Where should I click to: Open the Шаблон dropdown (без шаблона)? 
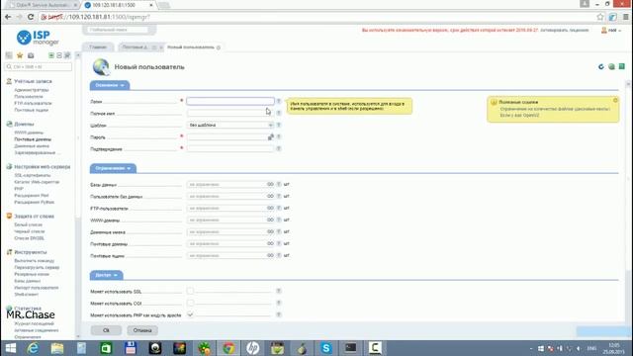(230, 126)
